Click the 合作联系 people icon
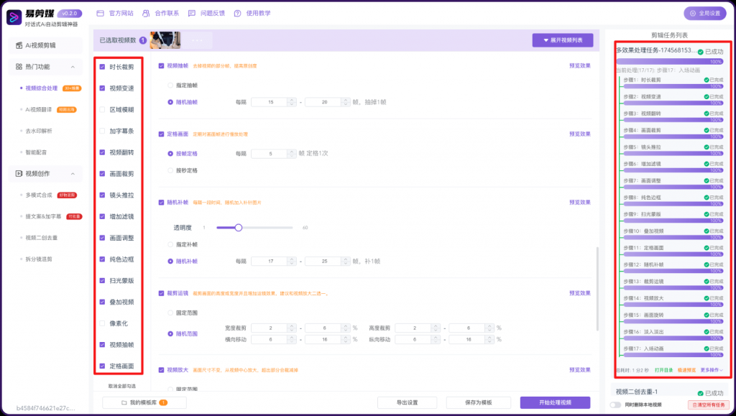 click(146, 13)
